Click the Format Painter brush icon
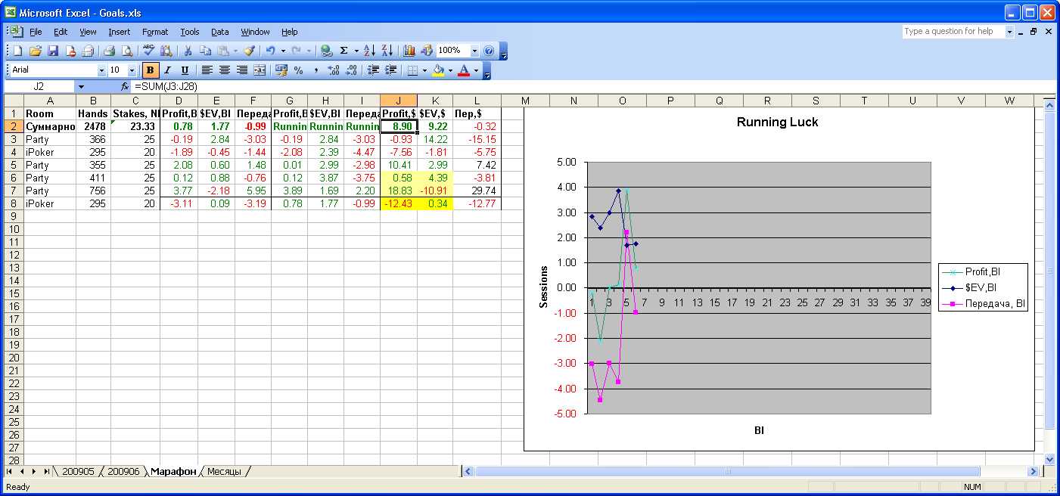This screenshot has height=496, width=1060. tap(248, 51)
